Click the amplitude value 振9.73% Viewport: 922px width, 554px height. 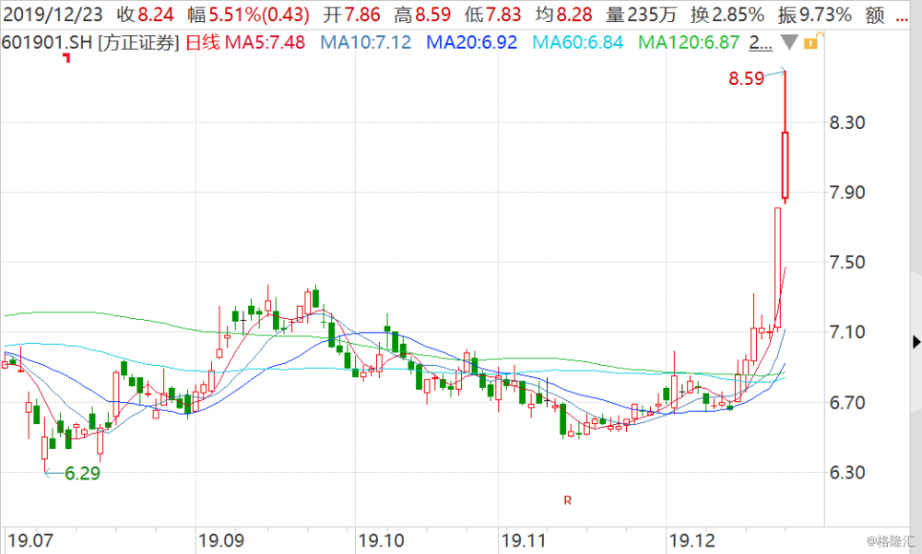[815, 15]
